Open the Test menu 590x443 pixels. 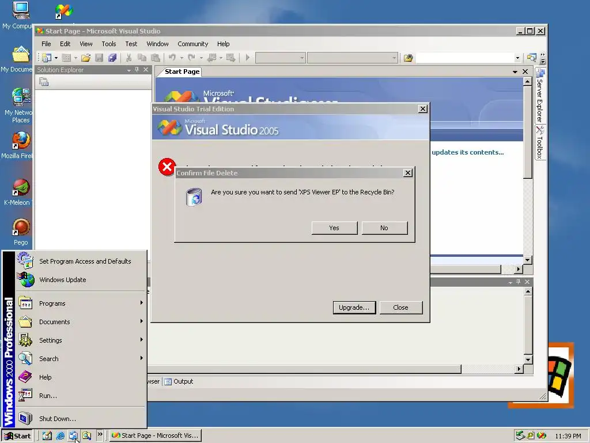131,44
